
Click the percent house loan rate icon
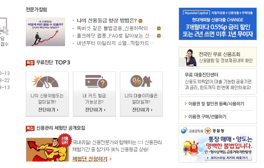coord(141,81)
